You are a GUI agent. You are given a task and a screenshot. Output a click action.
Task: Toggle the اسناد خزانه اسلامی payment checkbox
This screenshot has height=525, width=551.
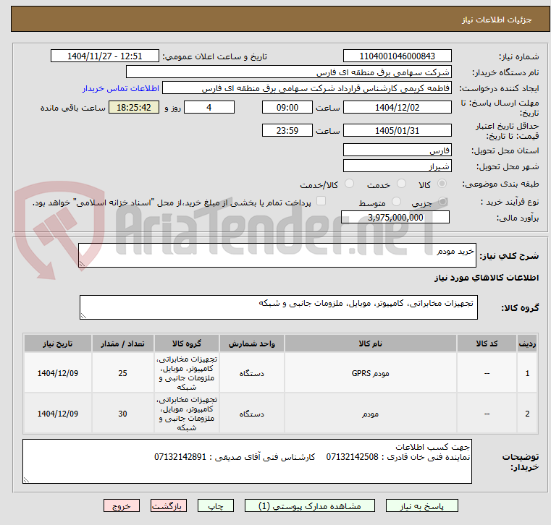321,201
